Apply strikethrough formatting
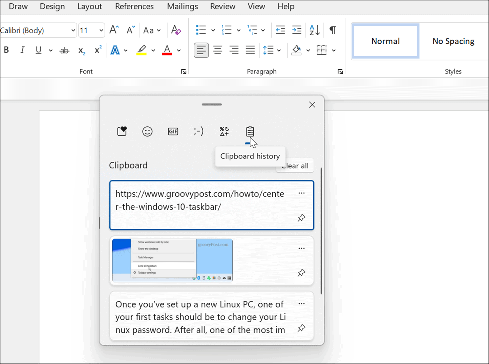The height and width of the screenshot is (364, 489). point(64,50)
